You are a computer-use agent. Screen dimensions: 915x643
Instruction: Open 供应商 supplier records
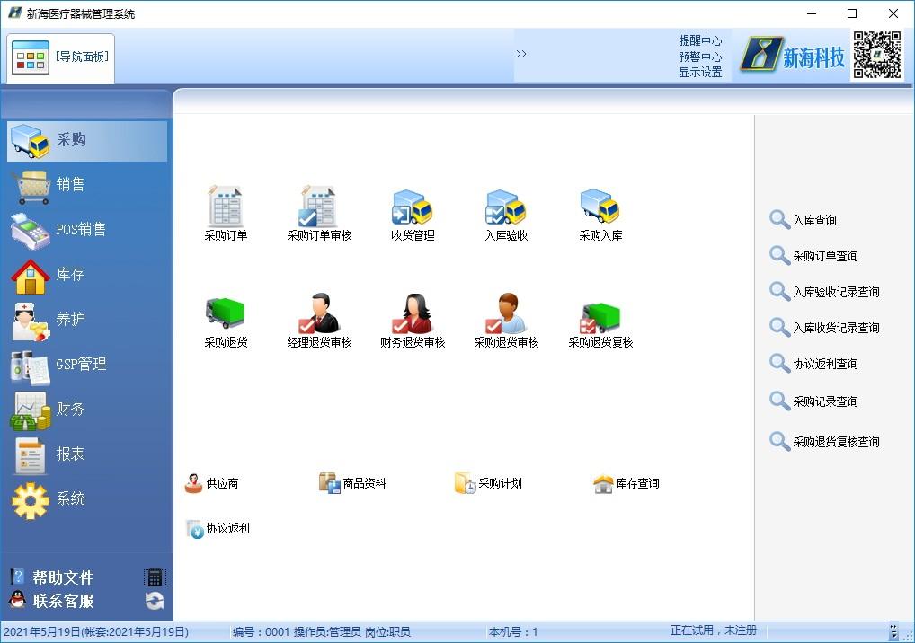(211, 483)
